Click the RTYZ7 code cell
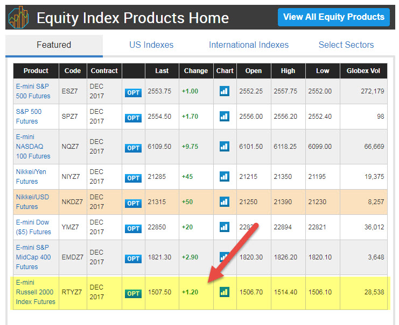Screen dimensions: 399x325 (x=72, y=292)
